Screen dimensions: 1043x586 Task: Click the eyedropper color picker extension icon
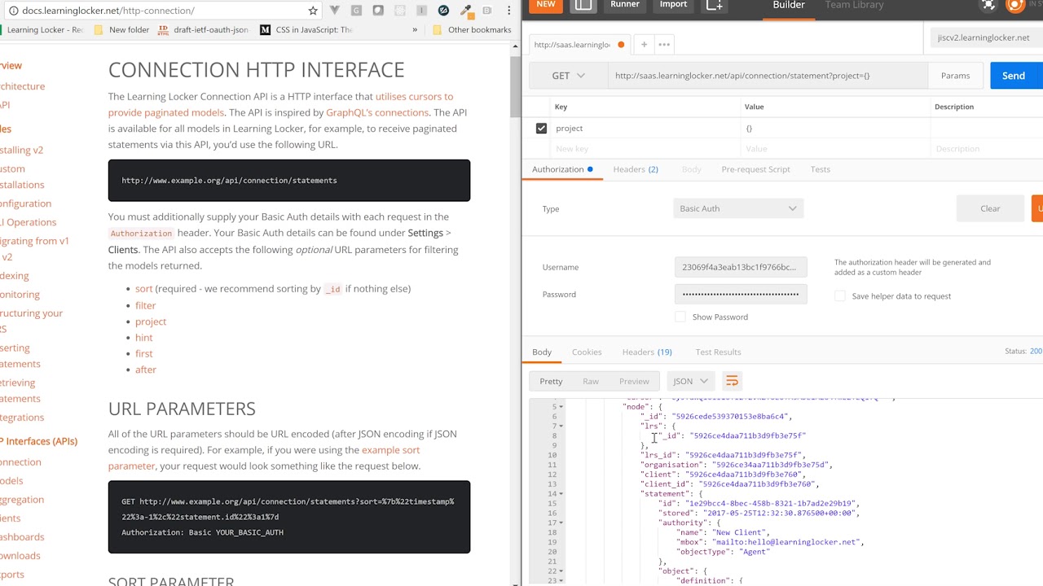(x=465, y=11)
